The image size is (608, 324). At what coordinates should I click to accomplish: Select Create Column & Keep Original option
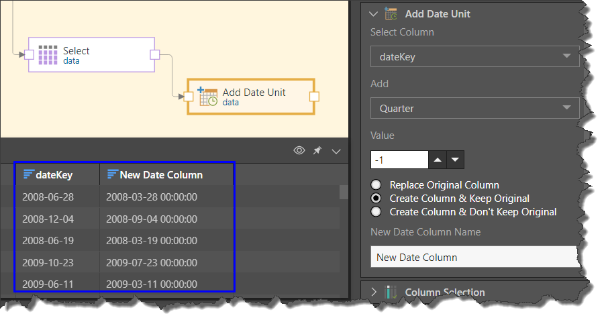[376, 199]
